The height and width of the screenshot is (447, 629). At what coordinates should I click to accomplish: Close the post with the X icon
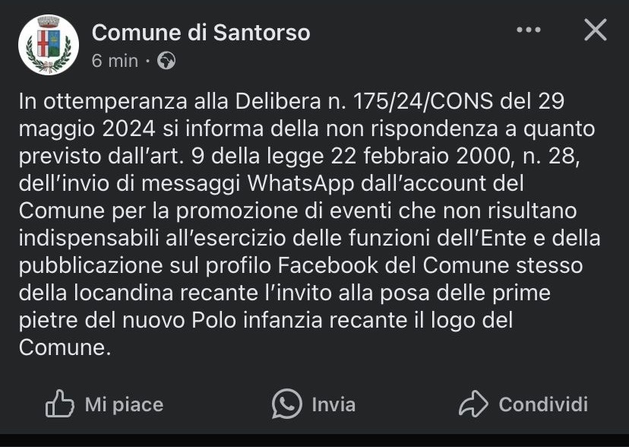click(x=596, y=30)
